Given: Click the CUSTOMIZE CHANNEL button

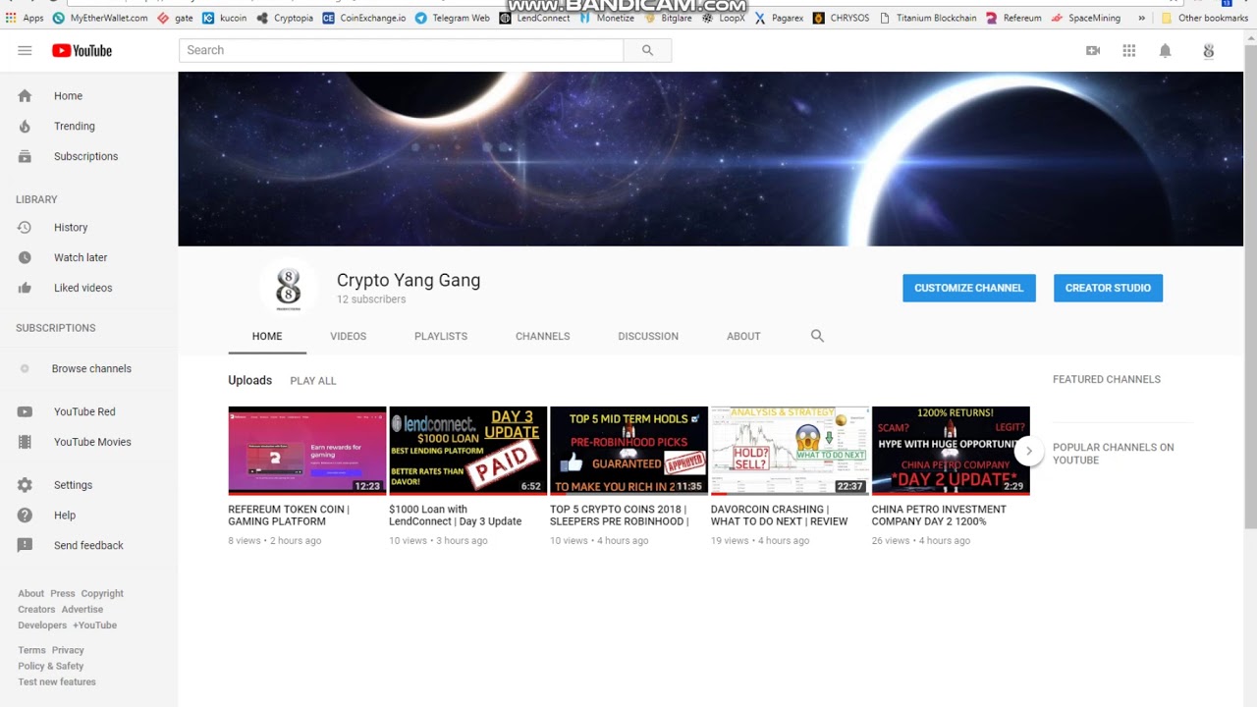Looking at the screenshot, I should (969, 288).
